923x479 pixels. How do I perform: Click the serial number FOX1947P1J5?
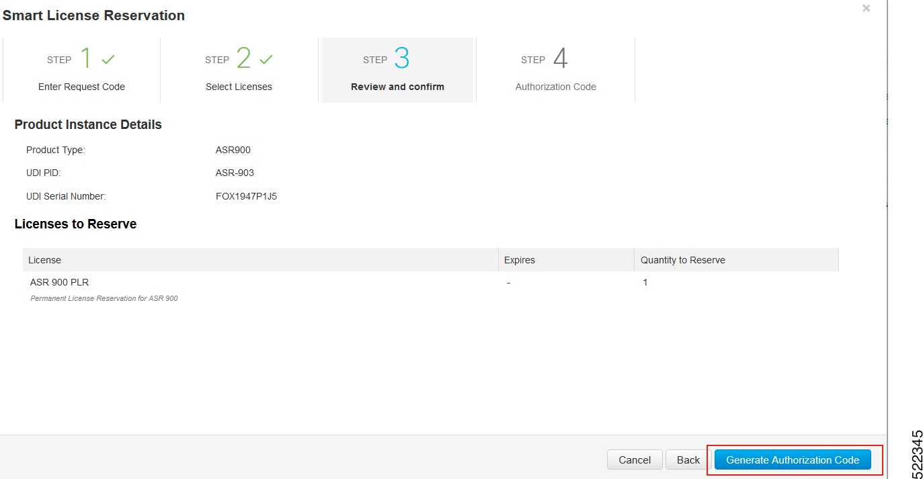tap(246, 197)
